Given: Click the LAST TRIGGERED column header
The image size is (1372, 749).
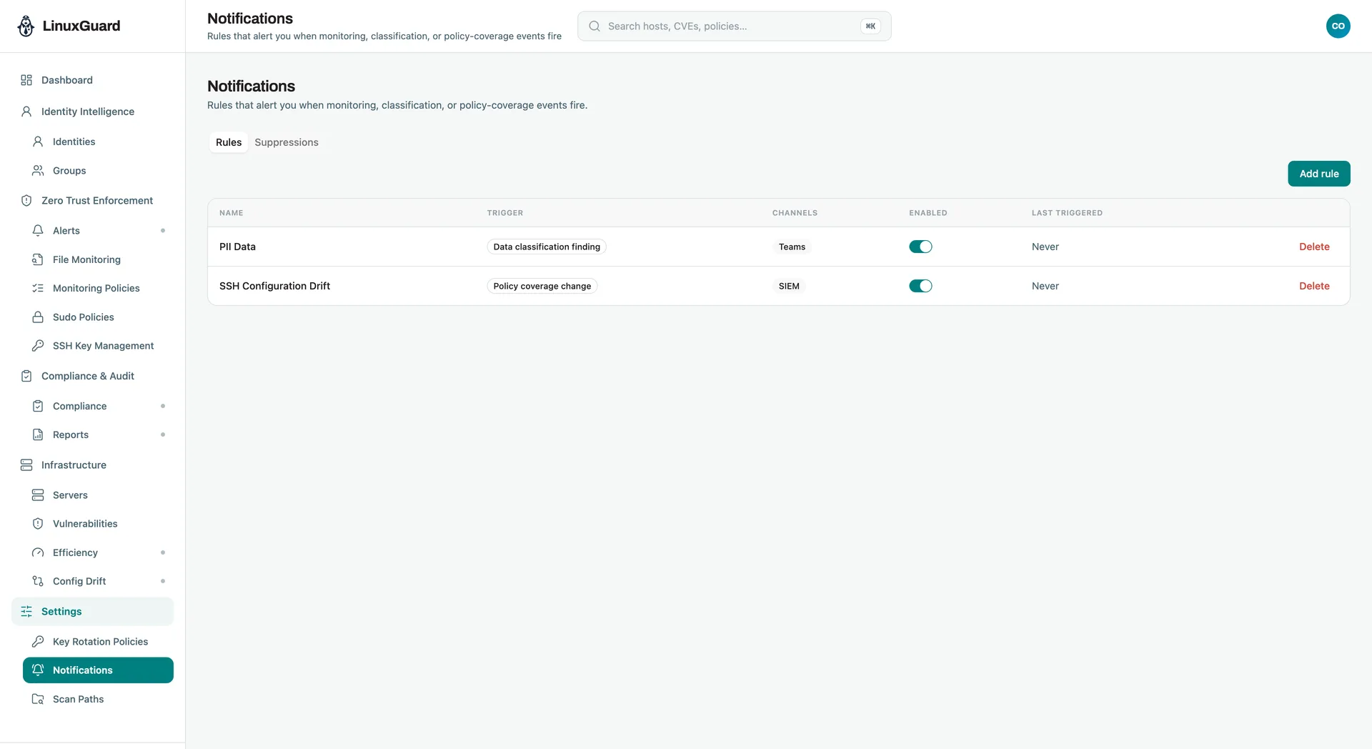Looking at the screenshot, I should (1067, 213).
